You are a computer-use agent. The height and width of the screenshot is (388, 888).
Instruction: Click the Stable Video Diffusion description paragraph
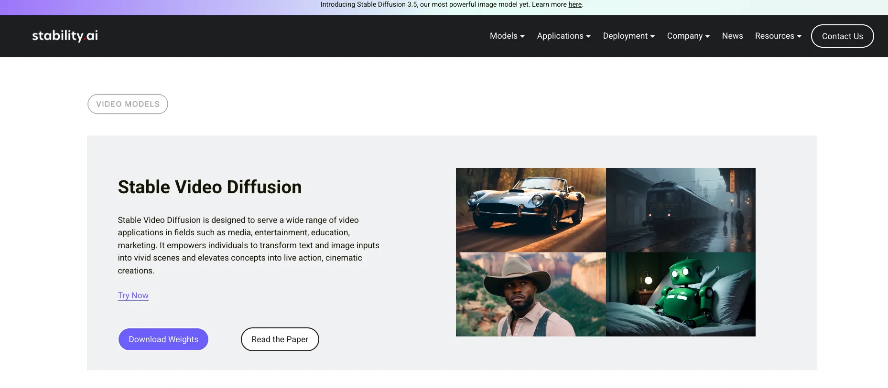pyautogui.click(x=249, y=245)
